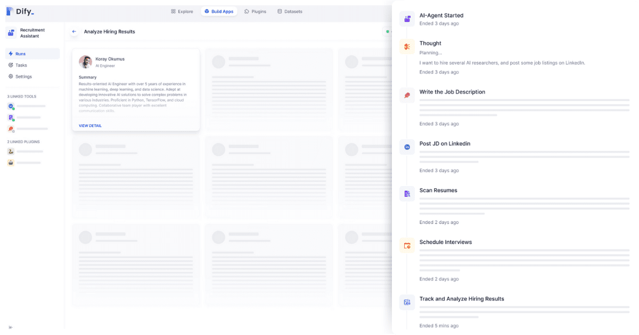Click Koray Okumus's profile photo
The image size is (639, 335).
(x=85, y=62)
